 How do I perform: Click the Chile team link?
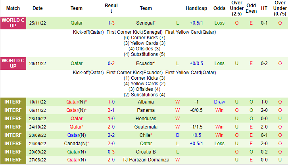coord(146,135)
